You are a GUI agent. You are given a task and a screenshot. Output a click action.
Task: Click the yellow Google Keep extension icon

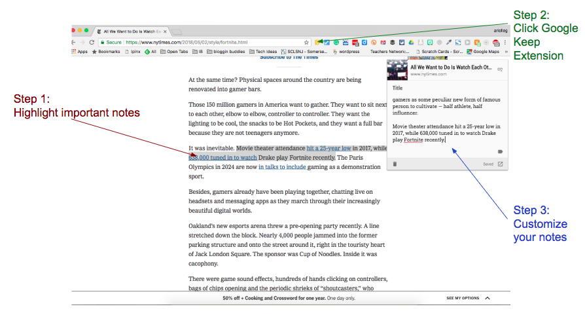317,42
